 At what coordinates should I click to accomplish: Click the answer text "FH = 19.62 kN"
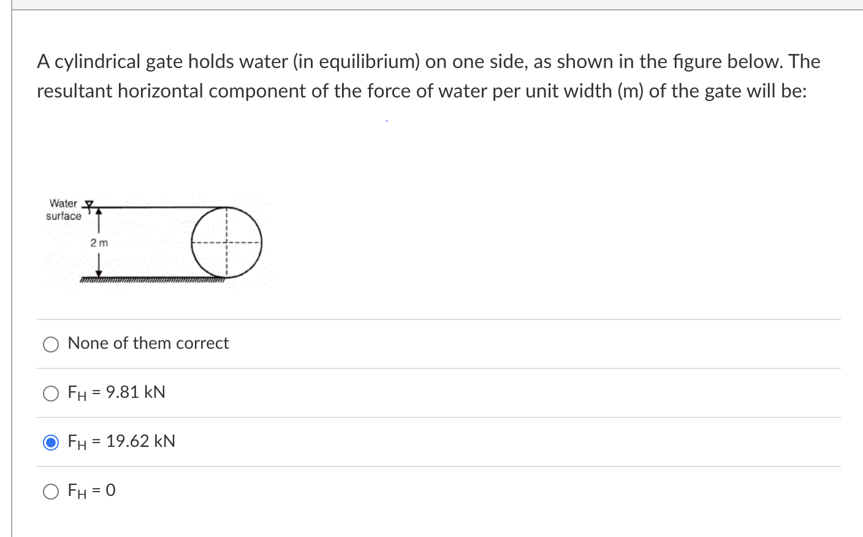[x=121, y=442]
